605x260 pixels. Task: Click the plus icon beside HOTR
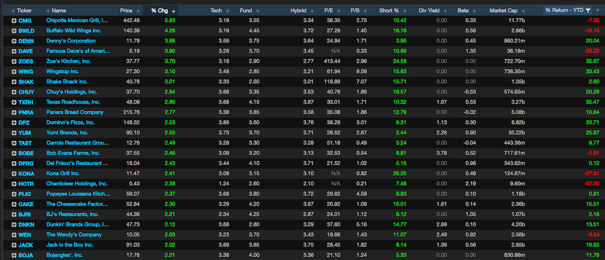(14, 184)
